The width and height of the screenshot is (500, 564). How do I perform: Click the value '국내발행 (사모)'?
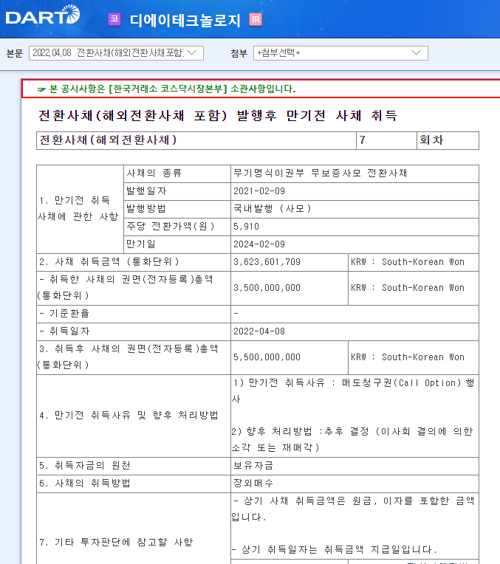272,209
